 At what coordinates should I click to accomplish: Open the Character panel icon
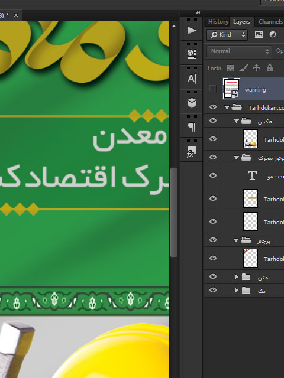coord(192,79)
